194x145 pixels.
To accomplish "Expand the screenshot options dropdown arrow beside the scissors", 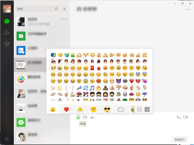I will (95, 118).
